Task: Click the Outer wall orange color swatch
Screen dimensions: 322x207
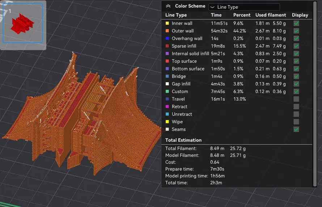Action: pyautogui.click(x=167, y=31)
